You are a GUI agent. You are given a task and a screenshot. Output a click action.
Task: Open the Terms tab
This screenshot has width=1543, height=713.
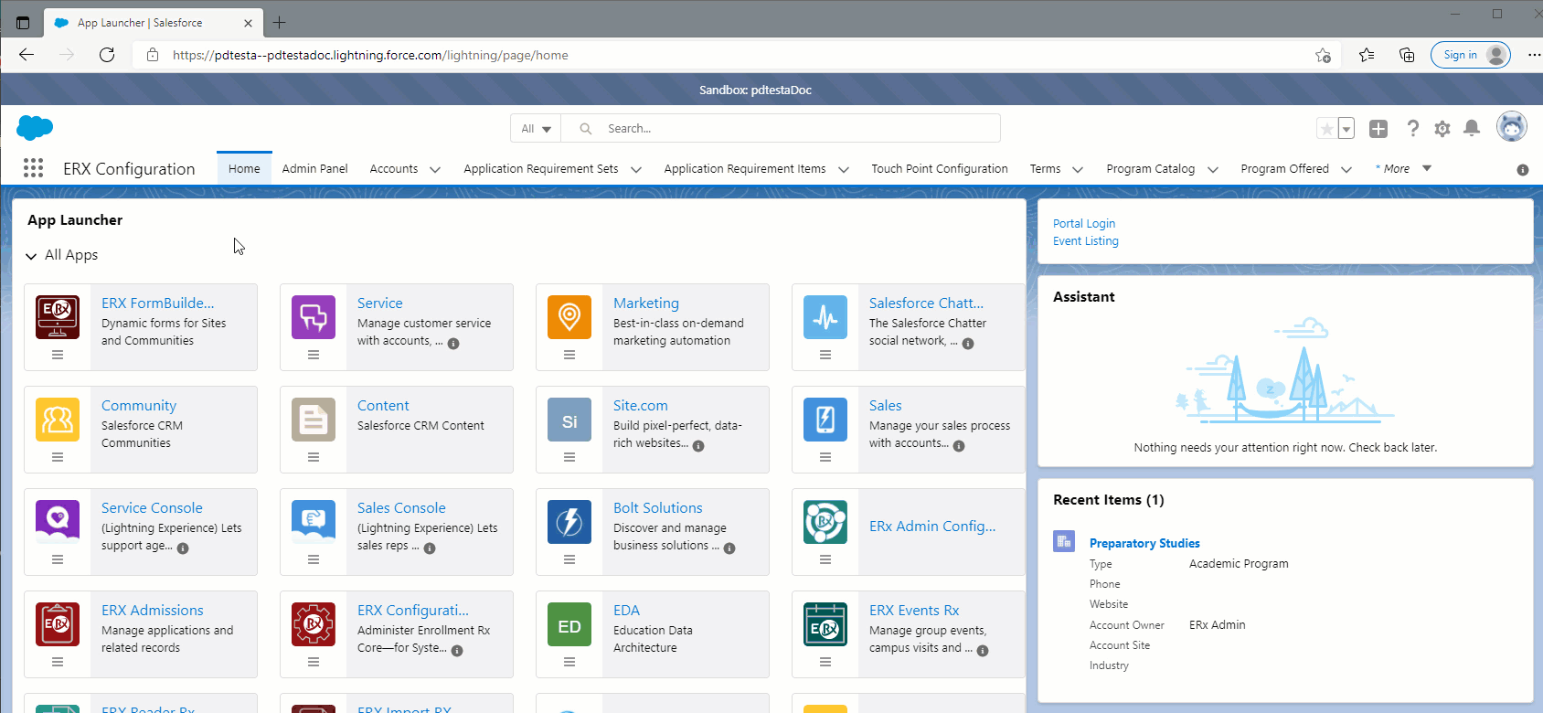(1045, 169)
